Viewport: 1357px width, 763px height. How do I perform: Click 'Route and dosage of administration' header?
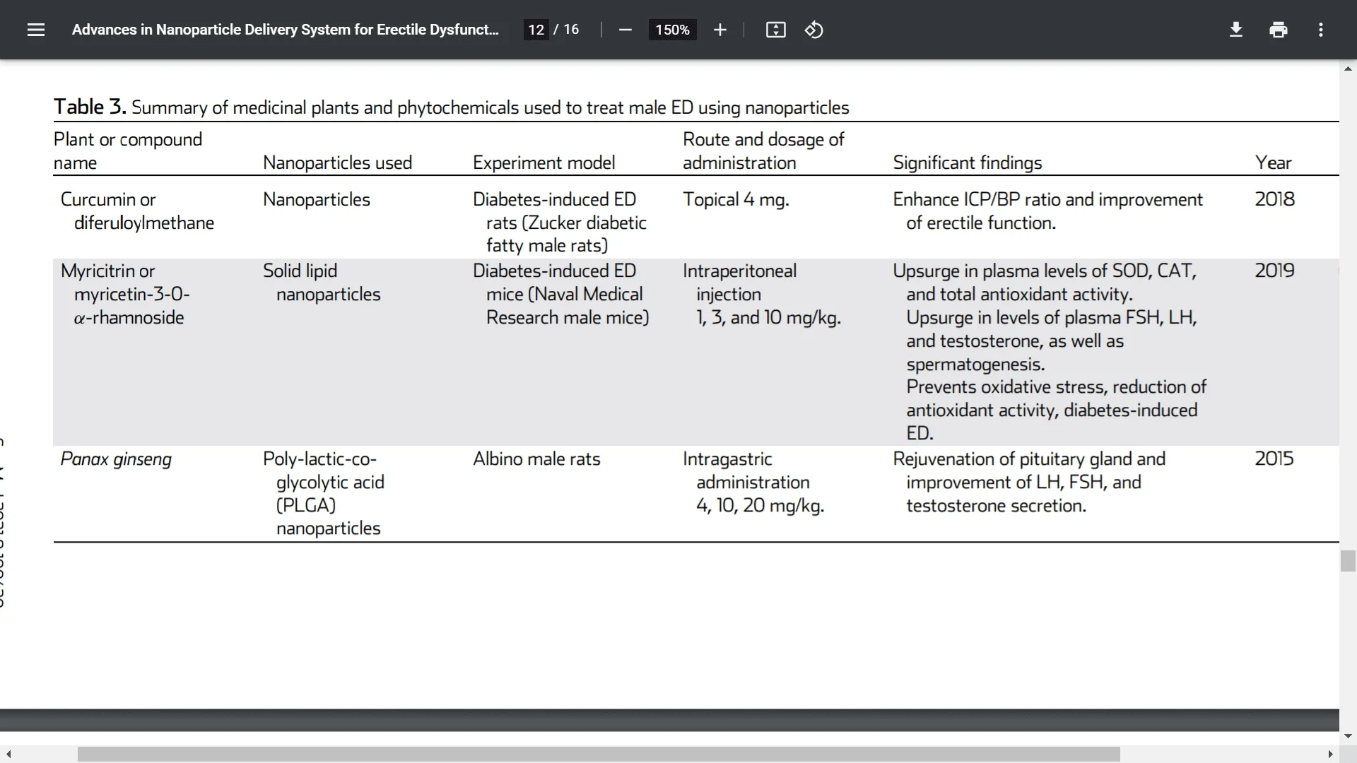pos(763,150)
